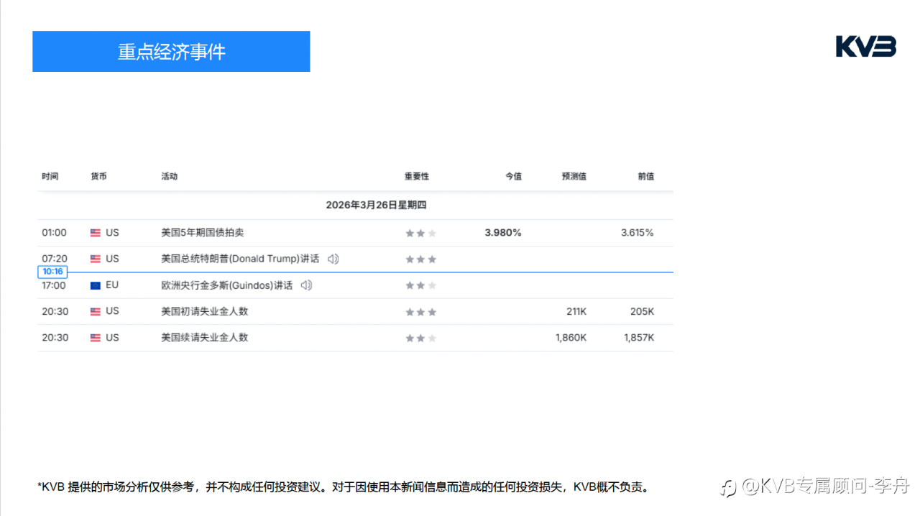The image size is (920, 516).
Task: Click EU flag in 17:00 row
Action: click(x=96, y=285)
